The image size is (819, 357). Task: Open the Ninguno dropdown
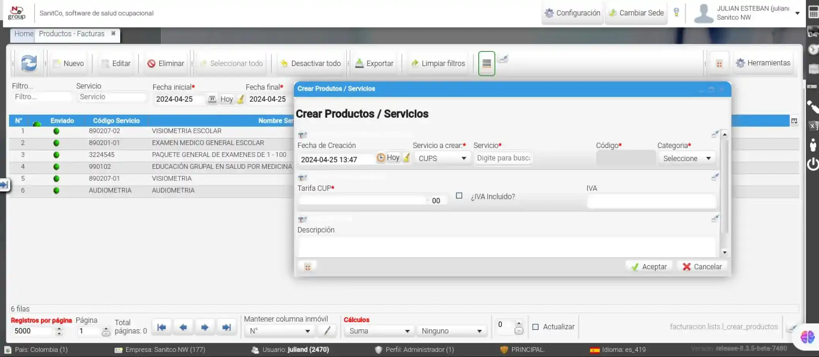[x=451, y=331]
